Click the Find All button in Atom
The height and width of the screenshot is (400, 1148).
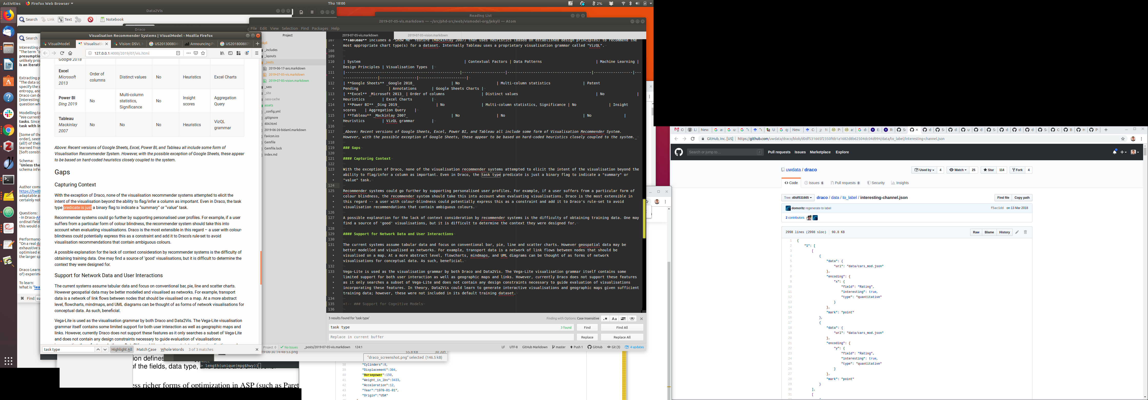tap(622, 327)
